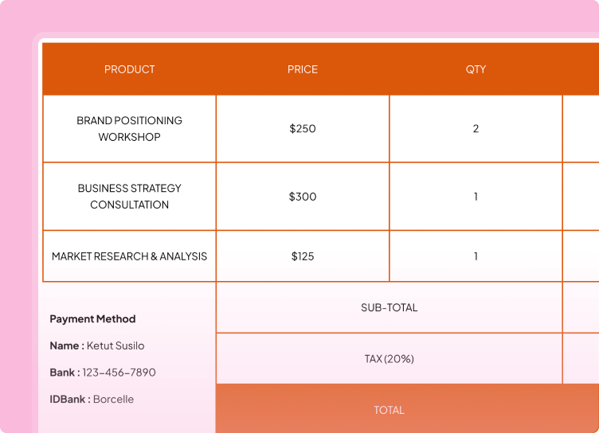Click the orange TOTAL bar

389,410
